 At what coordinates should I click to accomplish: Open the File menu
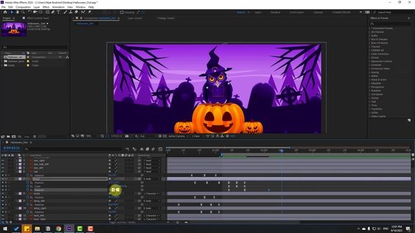[3, 7]
